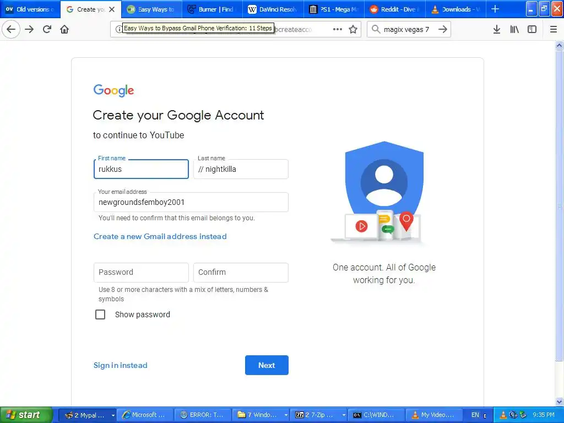
Task: Open the hamburger application menu
Action: pos(554,29)
